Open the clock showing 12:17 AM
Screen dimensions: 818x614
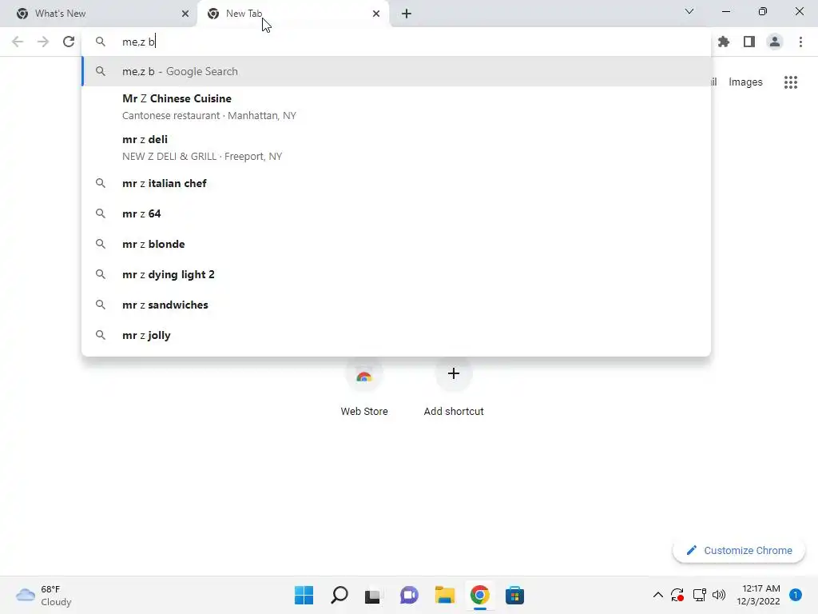click(759, 595)
